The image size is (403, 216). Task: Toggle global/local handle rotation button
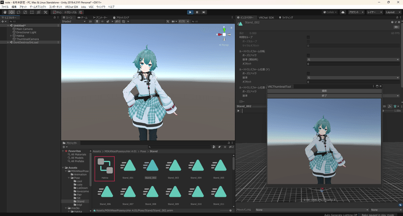click(71, 12)
